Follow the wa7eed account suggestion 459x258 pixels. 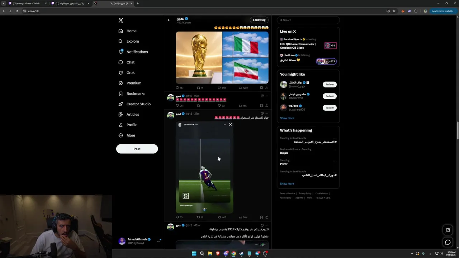click(330, 107)
